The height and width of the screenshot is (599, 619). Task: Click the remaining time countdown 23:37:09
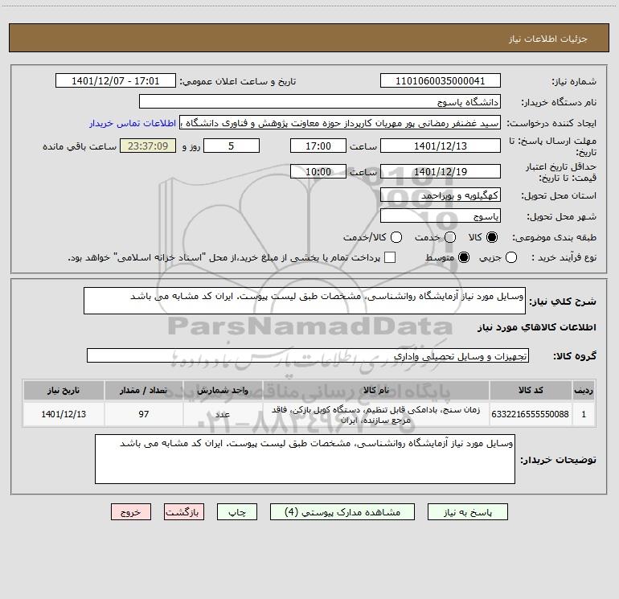[148, 146]
